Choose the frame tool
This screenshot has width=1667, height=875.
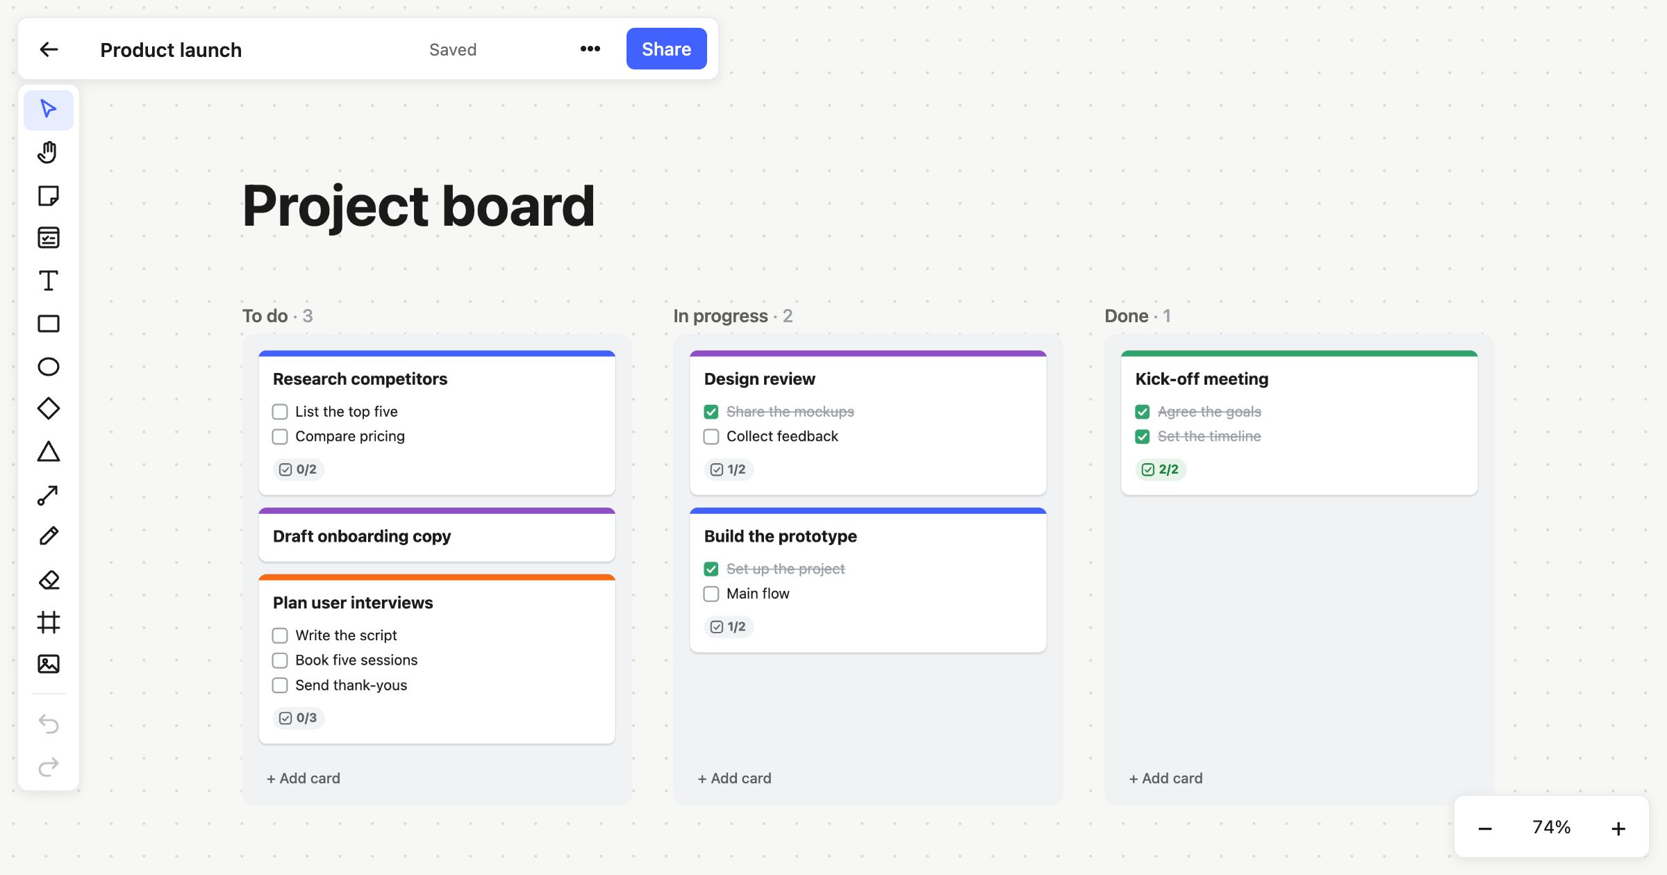(x=49, y=622)
